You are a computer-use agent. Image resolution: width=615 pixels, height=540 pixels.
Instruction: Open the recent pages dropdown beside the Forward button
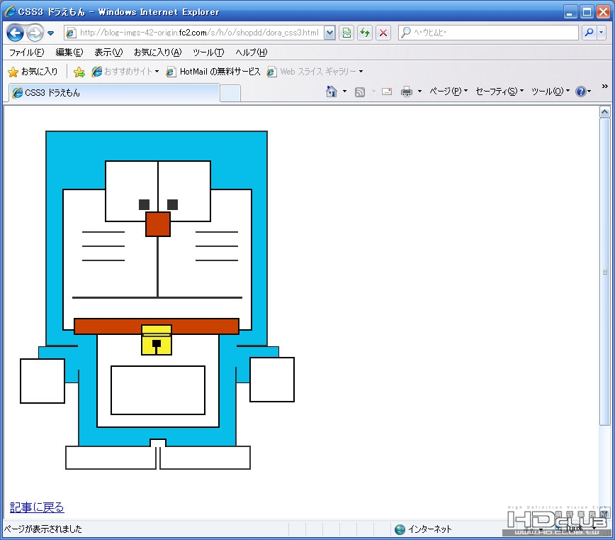[50, 33]
